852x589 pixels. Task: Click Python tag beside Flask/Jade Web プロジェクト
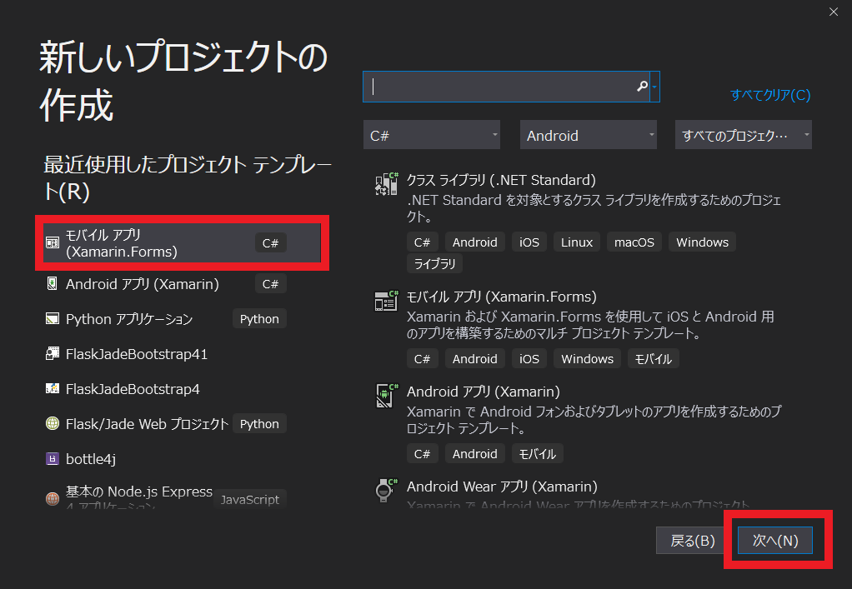point(259,424)
